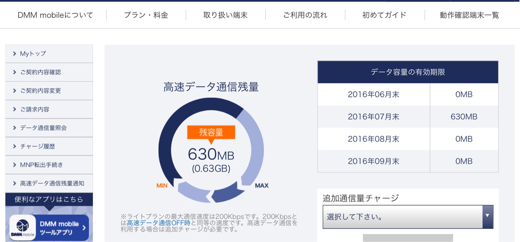Click the chevron icon beside ご請求内容
Image resolution: width=520 pixels, height=242 pixels.
[x=14, y=109]
